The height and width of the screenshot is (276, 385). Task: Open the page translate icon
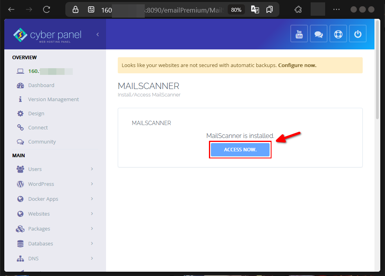click(x=255, y=9)
